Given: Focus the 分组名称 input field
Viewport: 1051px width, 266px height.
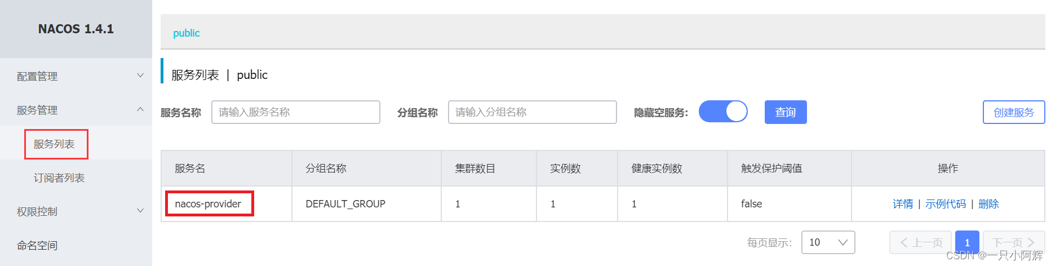Looking at the screenshot, I should click(x=533, y=112).
